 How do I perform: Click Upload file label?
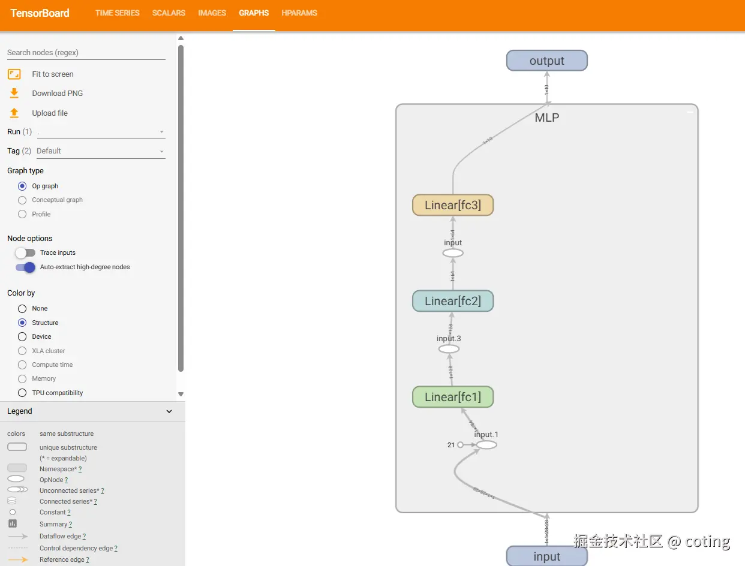(50, 113)
